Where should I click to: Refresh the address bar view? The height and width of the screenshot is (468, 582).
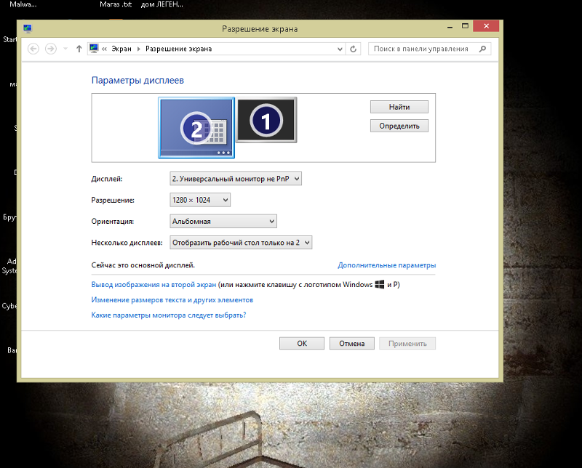[354, 49]
